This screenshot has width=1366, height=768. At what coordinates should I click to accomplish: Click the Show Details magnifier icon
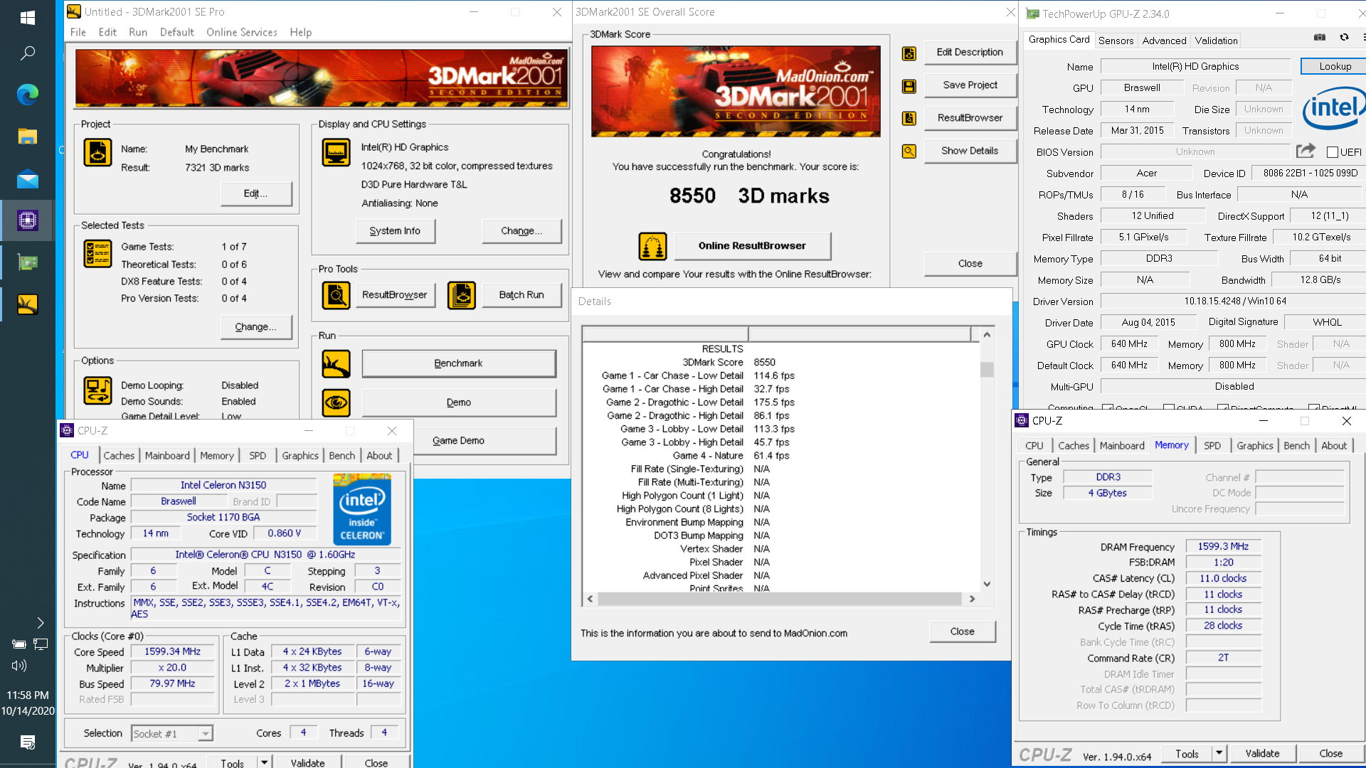909,151
